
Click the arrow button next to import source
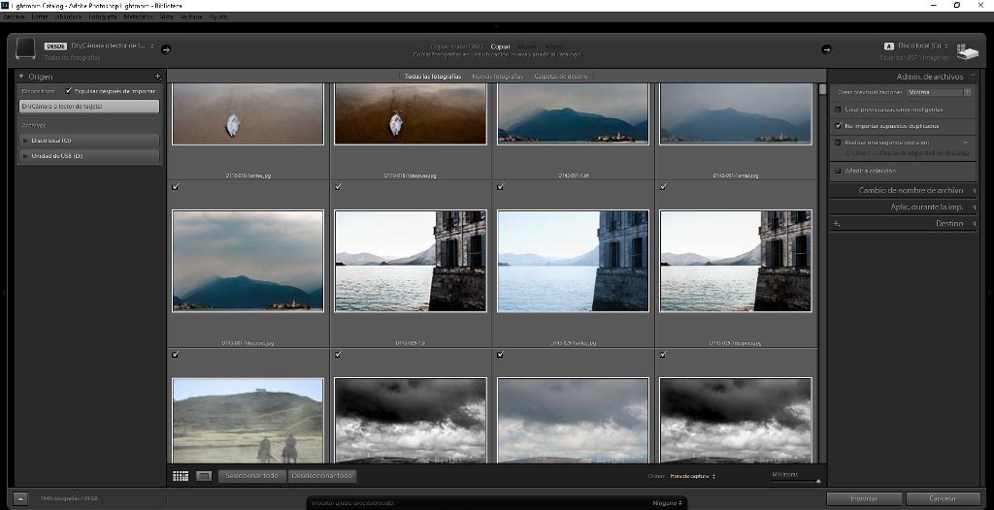coord(166,49)
